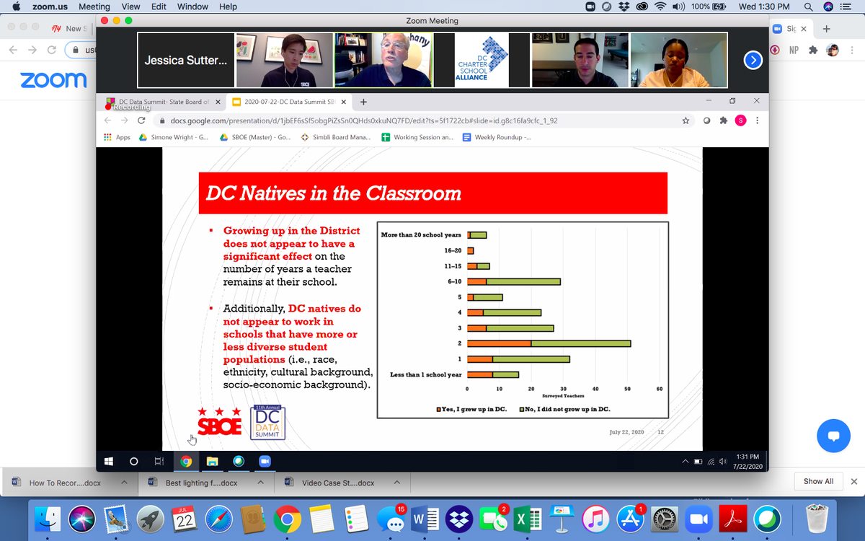The width and height of the screenshot is (865, 541).
Task: Open Chrome profile avatar
Action: (833, 50)
